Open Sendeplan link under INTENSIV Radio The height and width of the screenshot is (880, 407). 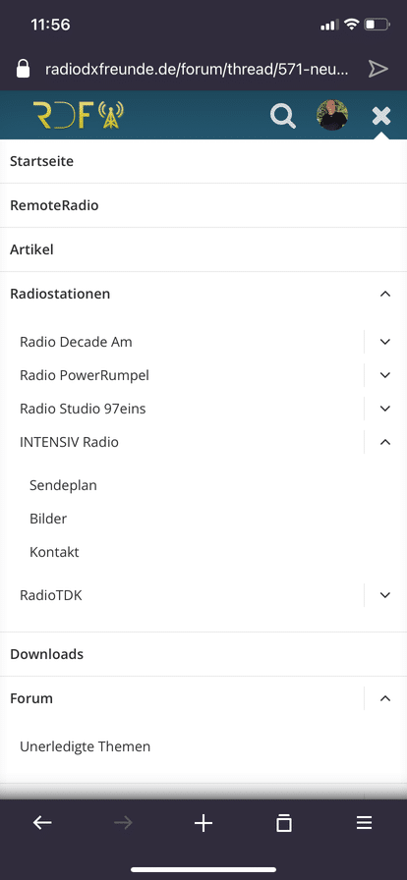pyautogui.click(x=63, y=485)
